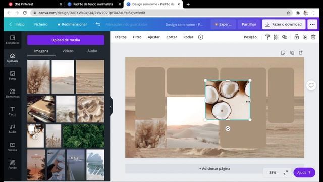Bookmark page with the star icon
This screenshot has width=323, height=182.
point(288,13)
